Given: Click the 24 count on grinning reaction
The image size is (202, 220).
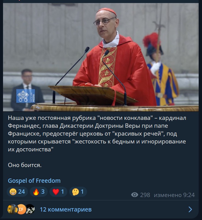Looking at the screenshot, I should (22, 192).
